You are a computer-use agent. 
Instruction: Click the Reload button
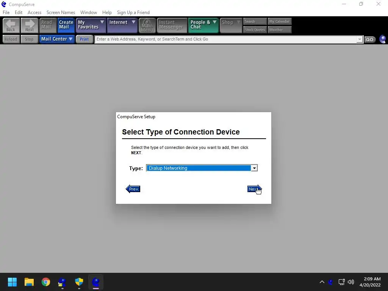tap(11, 39)
